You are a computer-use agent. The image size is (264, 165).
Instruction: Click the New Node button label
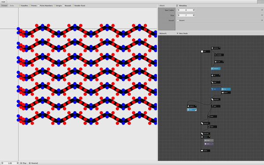pyautogui.click(x=183, y=33)
